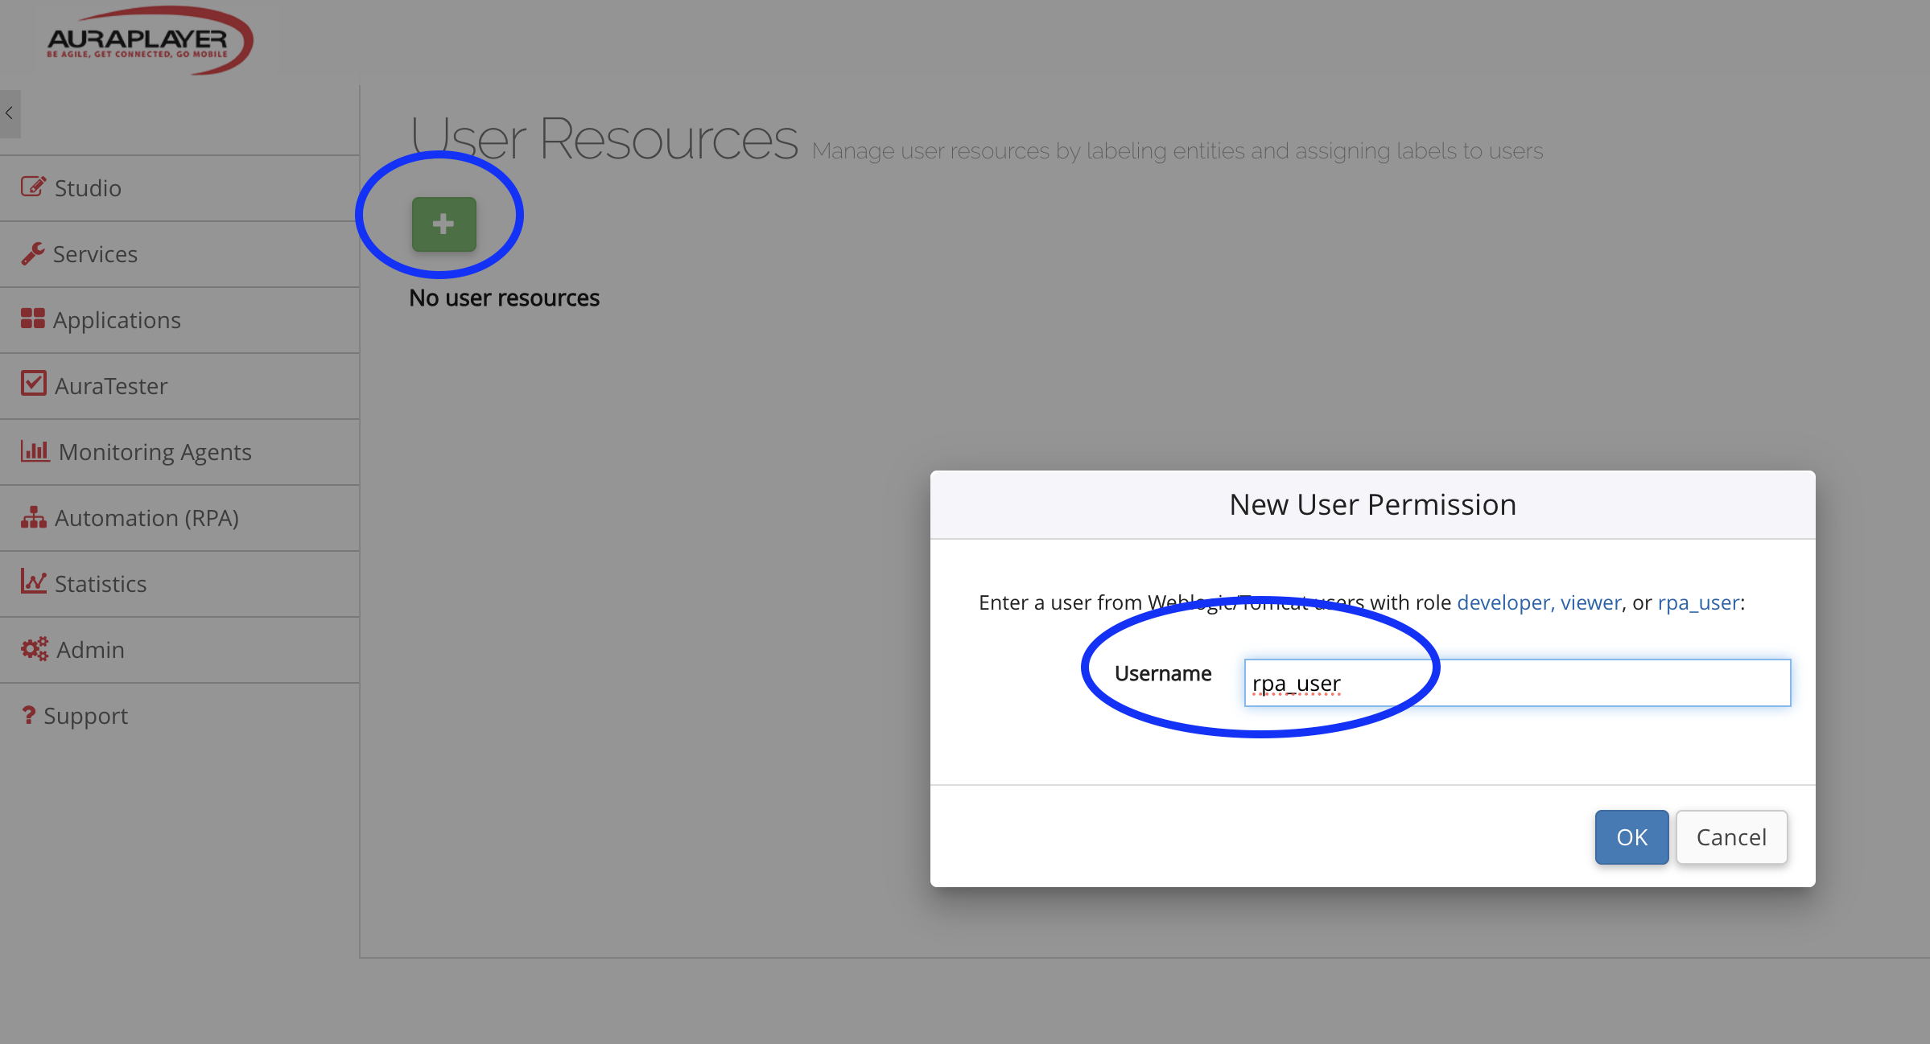Dismiss the dialog with Cancel

click(1731, 837)
